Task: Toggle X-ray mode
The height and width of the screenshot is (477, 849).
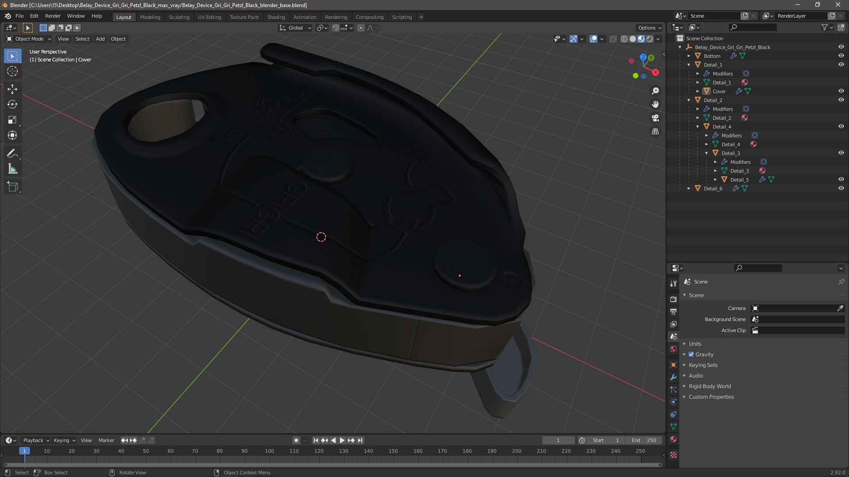Action: [613, 39]
